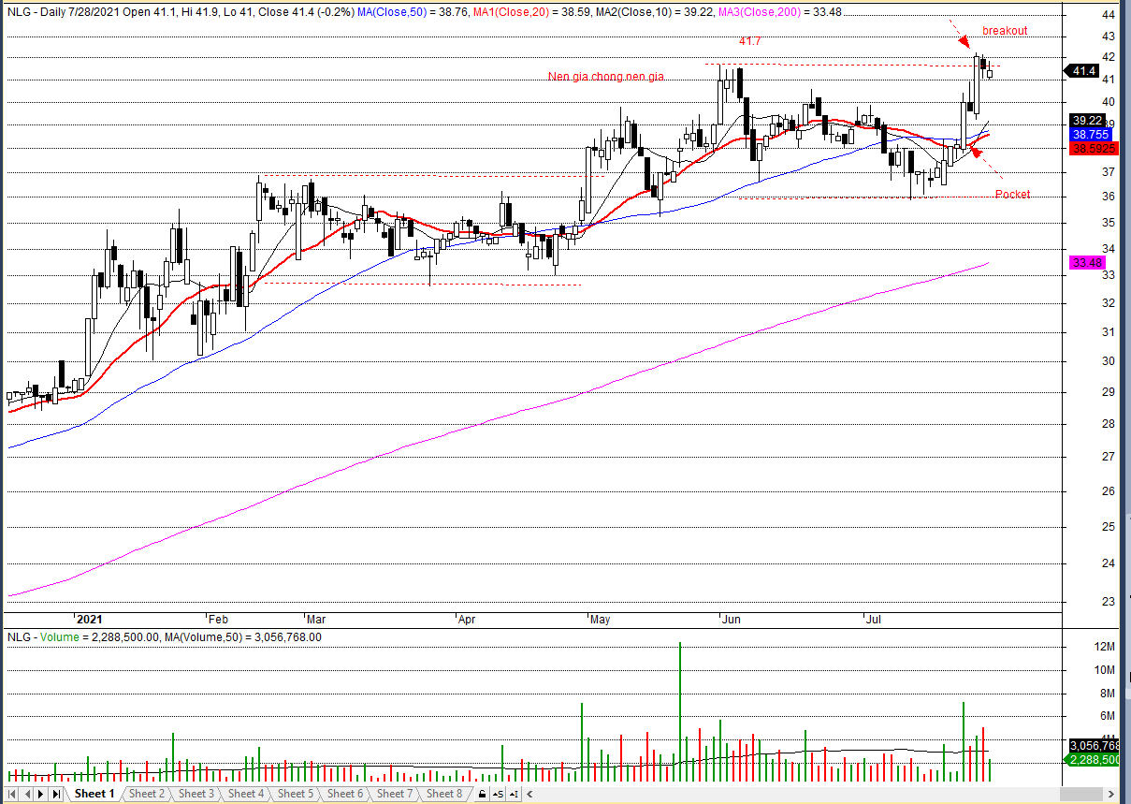The height and width of the screenshot is (804, 1131).
Task: Click the black 41.4 last price marker
Action: coord(1083,71)
